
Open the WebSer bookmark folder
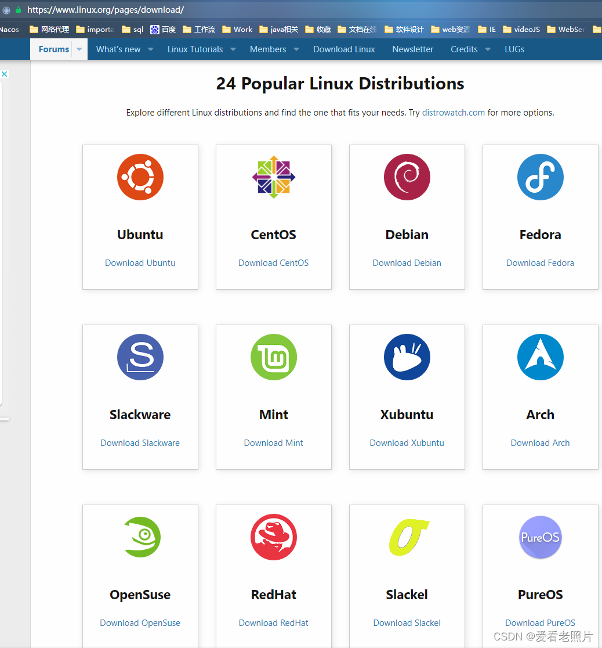(x=565, y=30)
